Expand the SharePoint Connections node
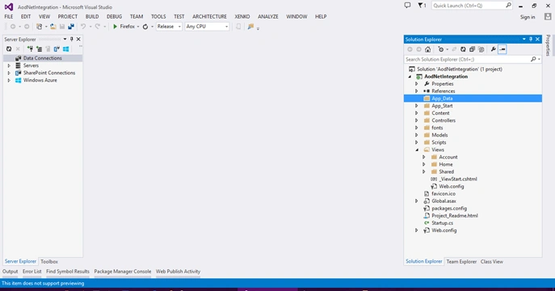 coord(9,73)
